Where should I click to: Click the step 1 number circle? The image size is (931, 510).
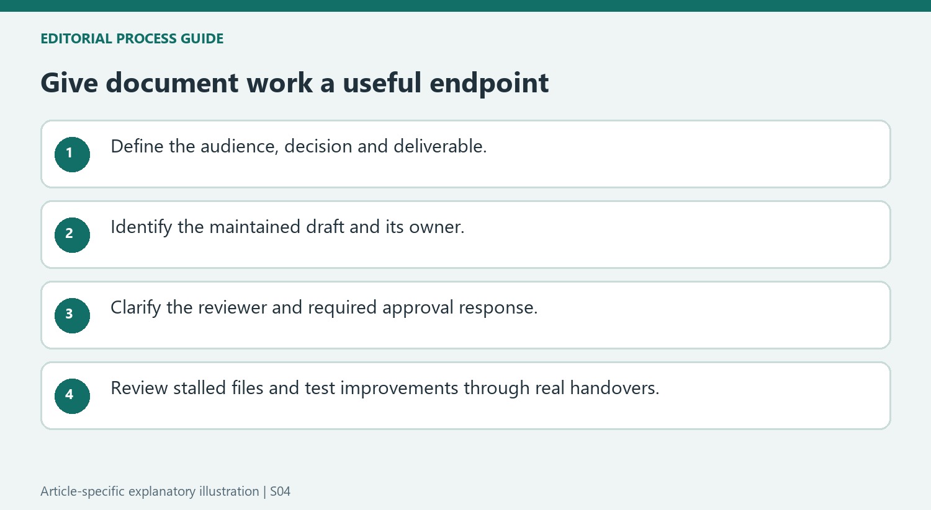(x=72, y=154)
